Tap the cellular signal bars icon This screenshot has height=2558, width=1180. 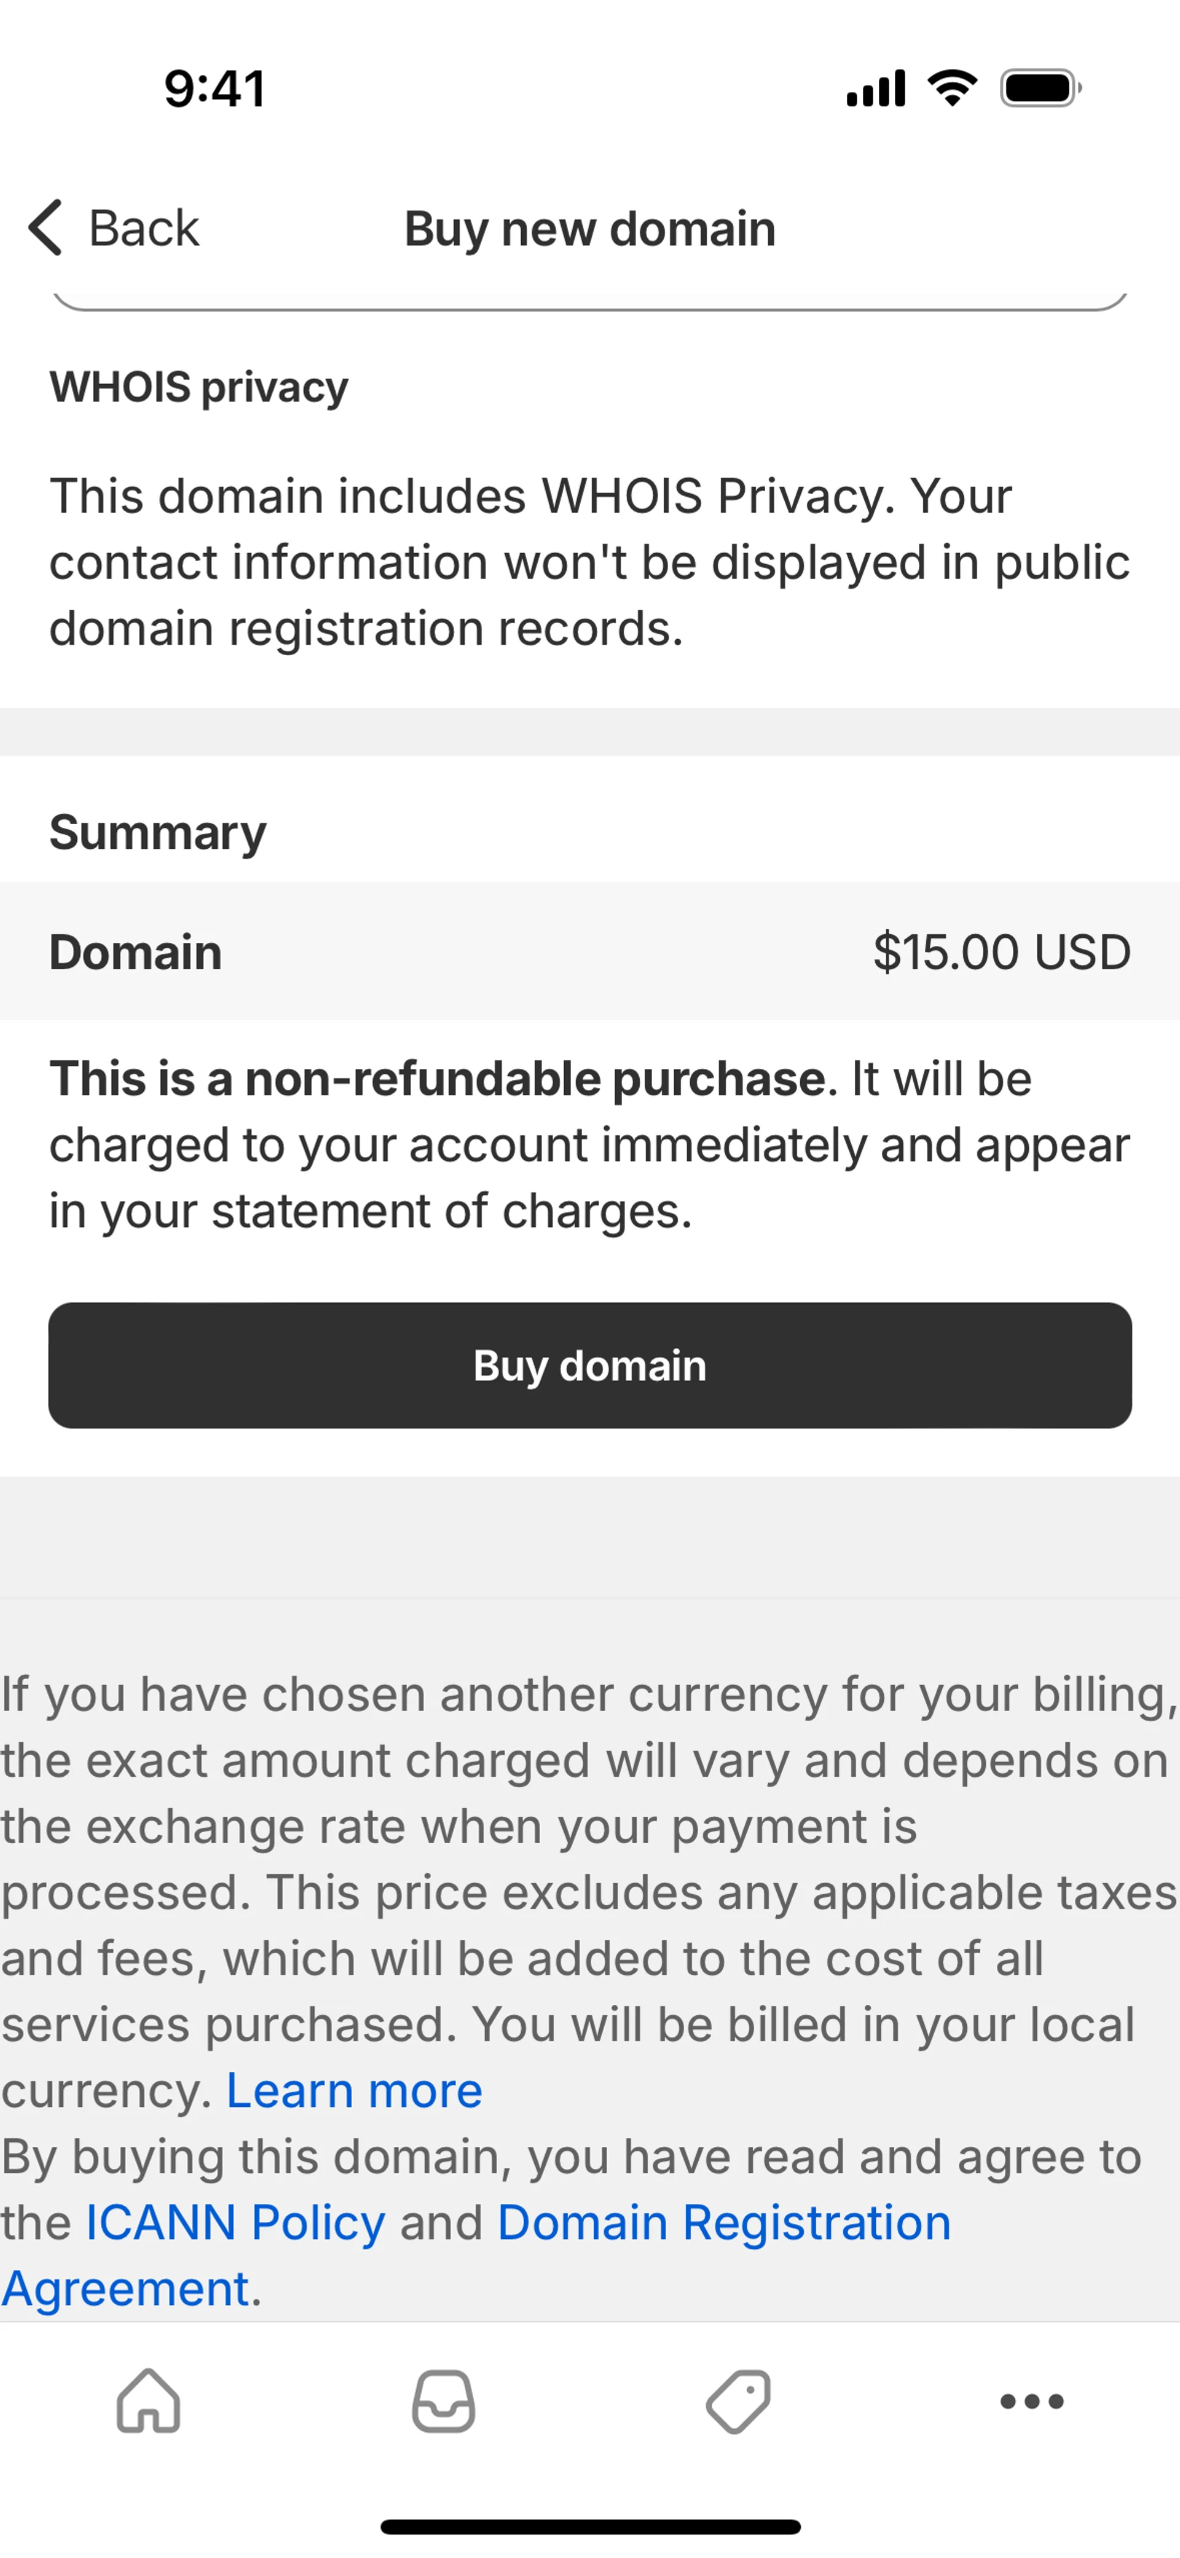pyautogui.click(x=876, y=89)
